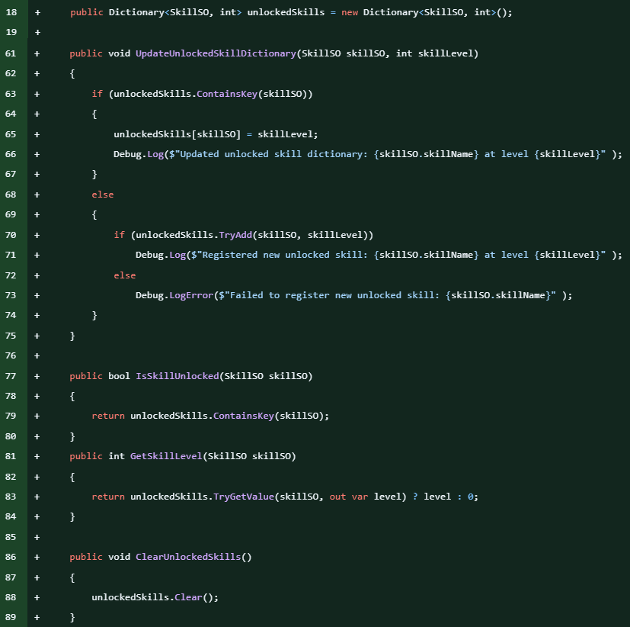Click line number 79 in the gutter
The image size is (630, 627).
point(11,416)
